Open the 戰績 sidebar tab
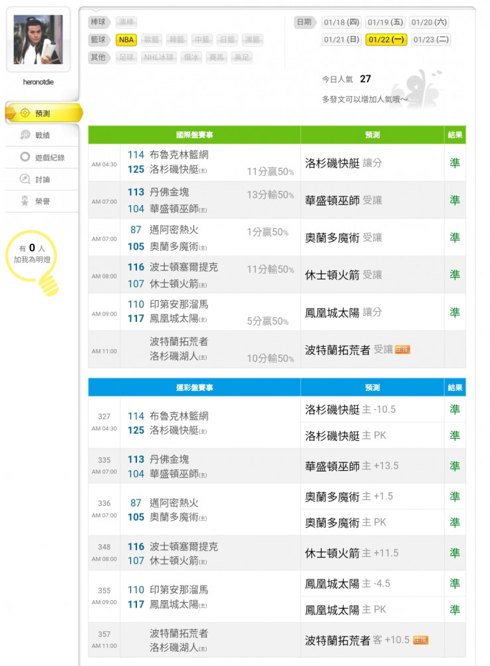 click(41, 135)
